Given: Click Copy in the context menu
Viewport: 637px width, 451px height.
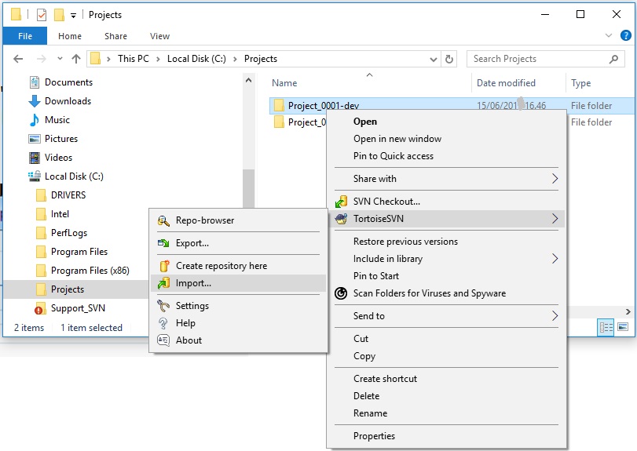Looking at the screenshot, I should (446, 356).
